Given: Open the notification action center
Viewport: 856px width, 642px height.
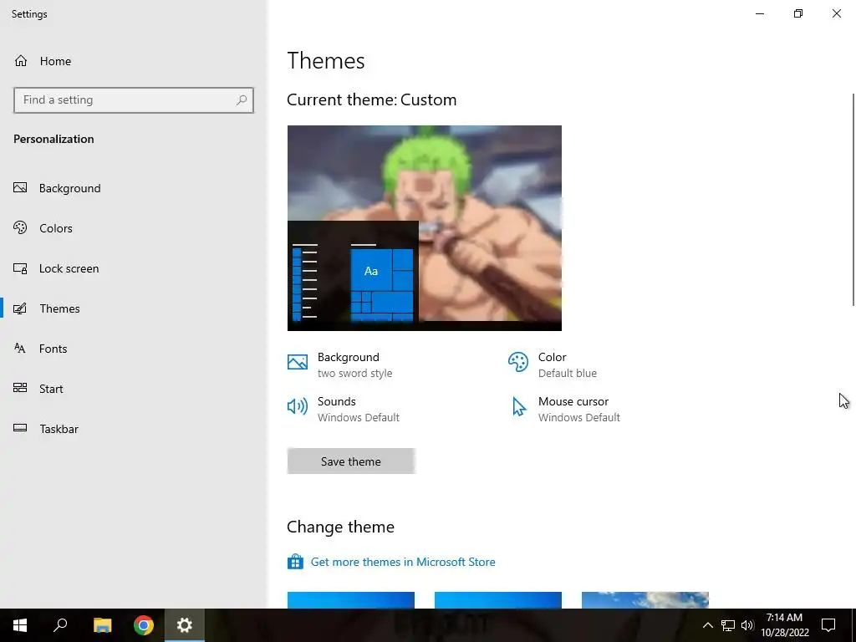Looking at the screenshot, I should 828,625.
